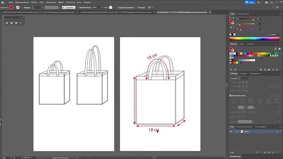The height and width of the screenshot is (159, 283).
Task: Open the stroke weight dropdown in control bar
Action: (42, 8)
